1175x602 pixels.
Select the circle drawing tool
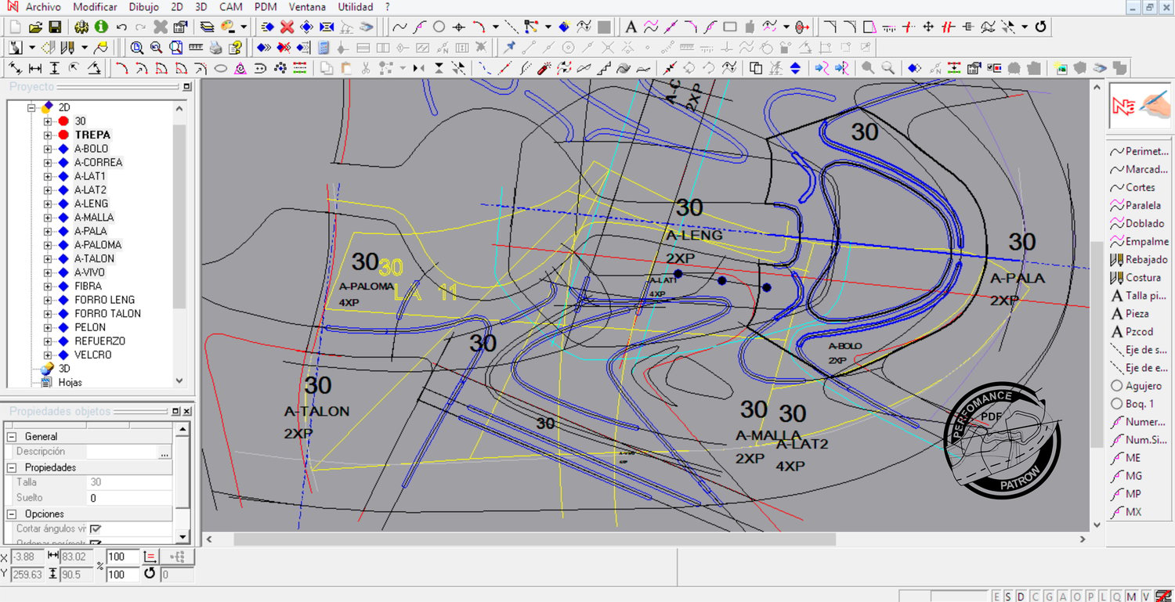439,27
